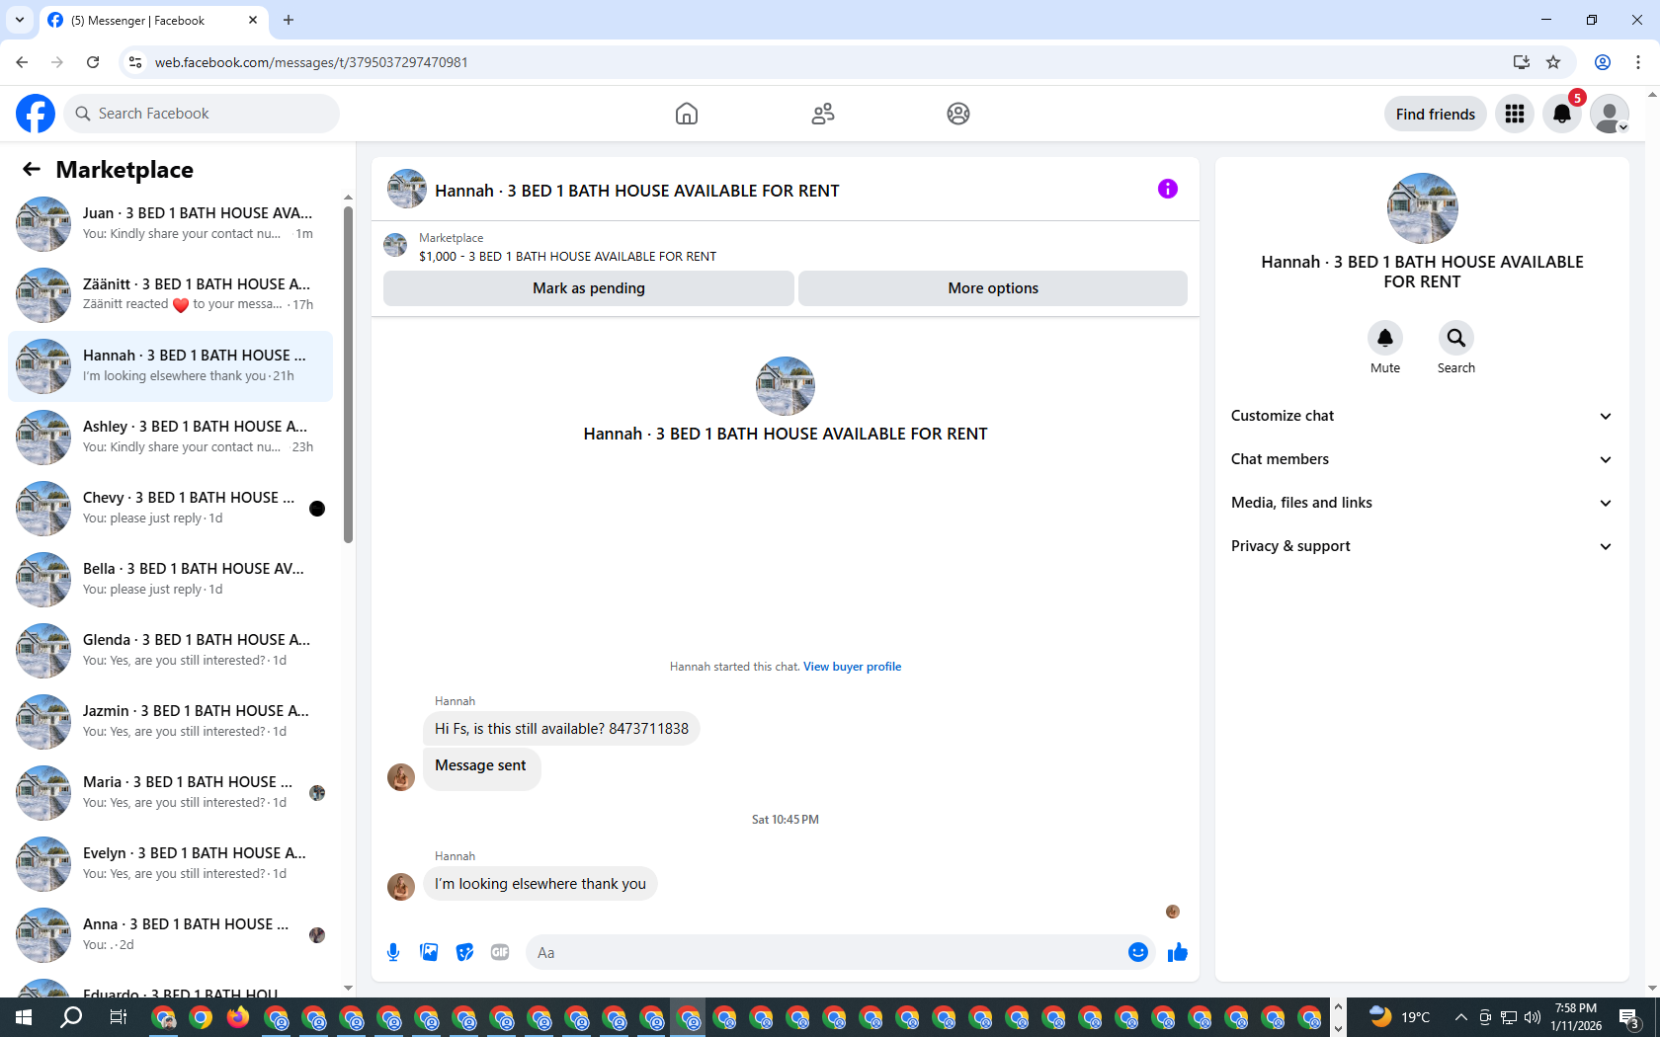This screenshot has width=1660, height=1037.
Task: Open the notifications bell with badge
Action: [1562, 114]
